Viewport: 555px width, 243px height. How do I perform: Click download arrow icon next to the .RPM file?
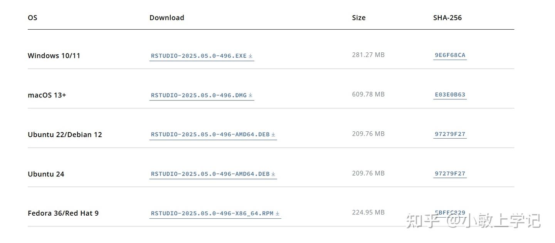coord(277,213)
